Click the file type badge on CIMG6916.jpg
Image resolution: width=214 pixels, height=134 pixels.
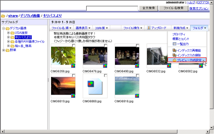click(137, 96)
